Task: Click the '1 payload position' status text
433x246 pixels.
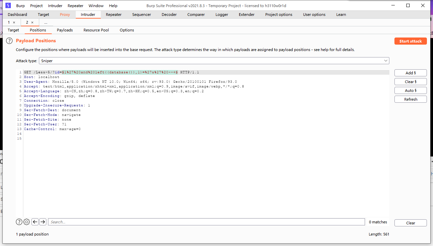Action: [32, 234]
